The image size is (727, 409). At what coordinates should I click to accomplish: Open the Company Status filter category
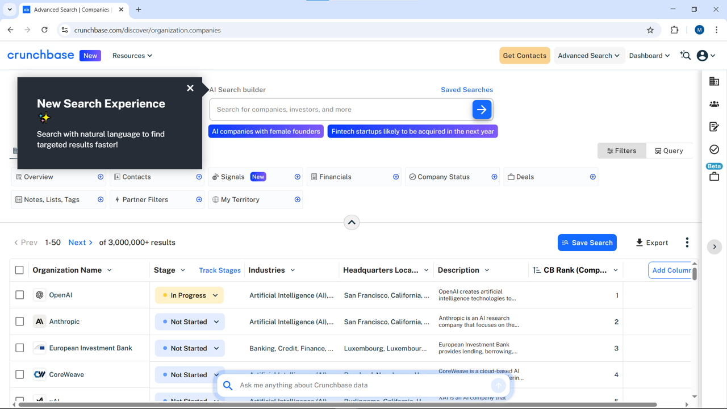point(452,177)
